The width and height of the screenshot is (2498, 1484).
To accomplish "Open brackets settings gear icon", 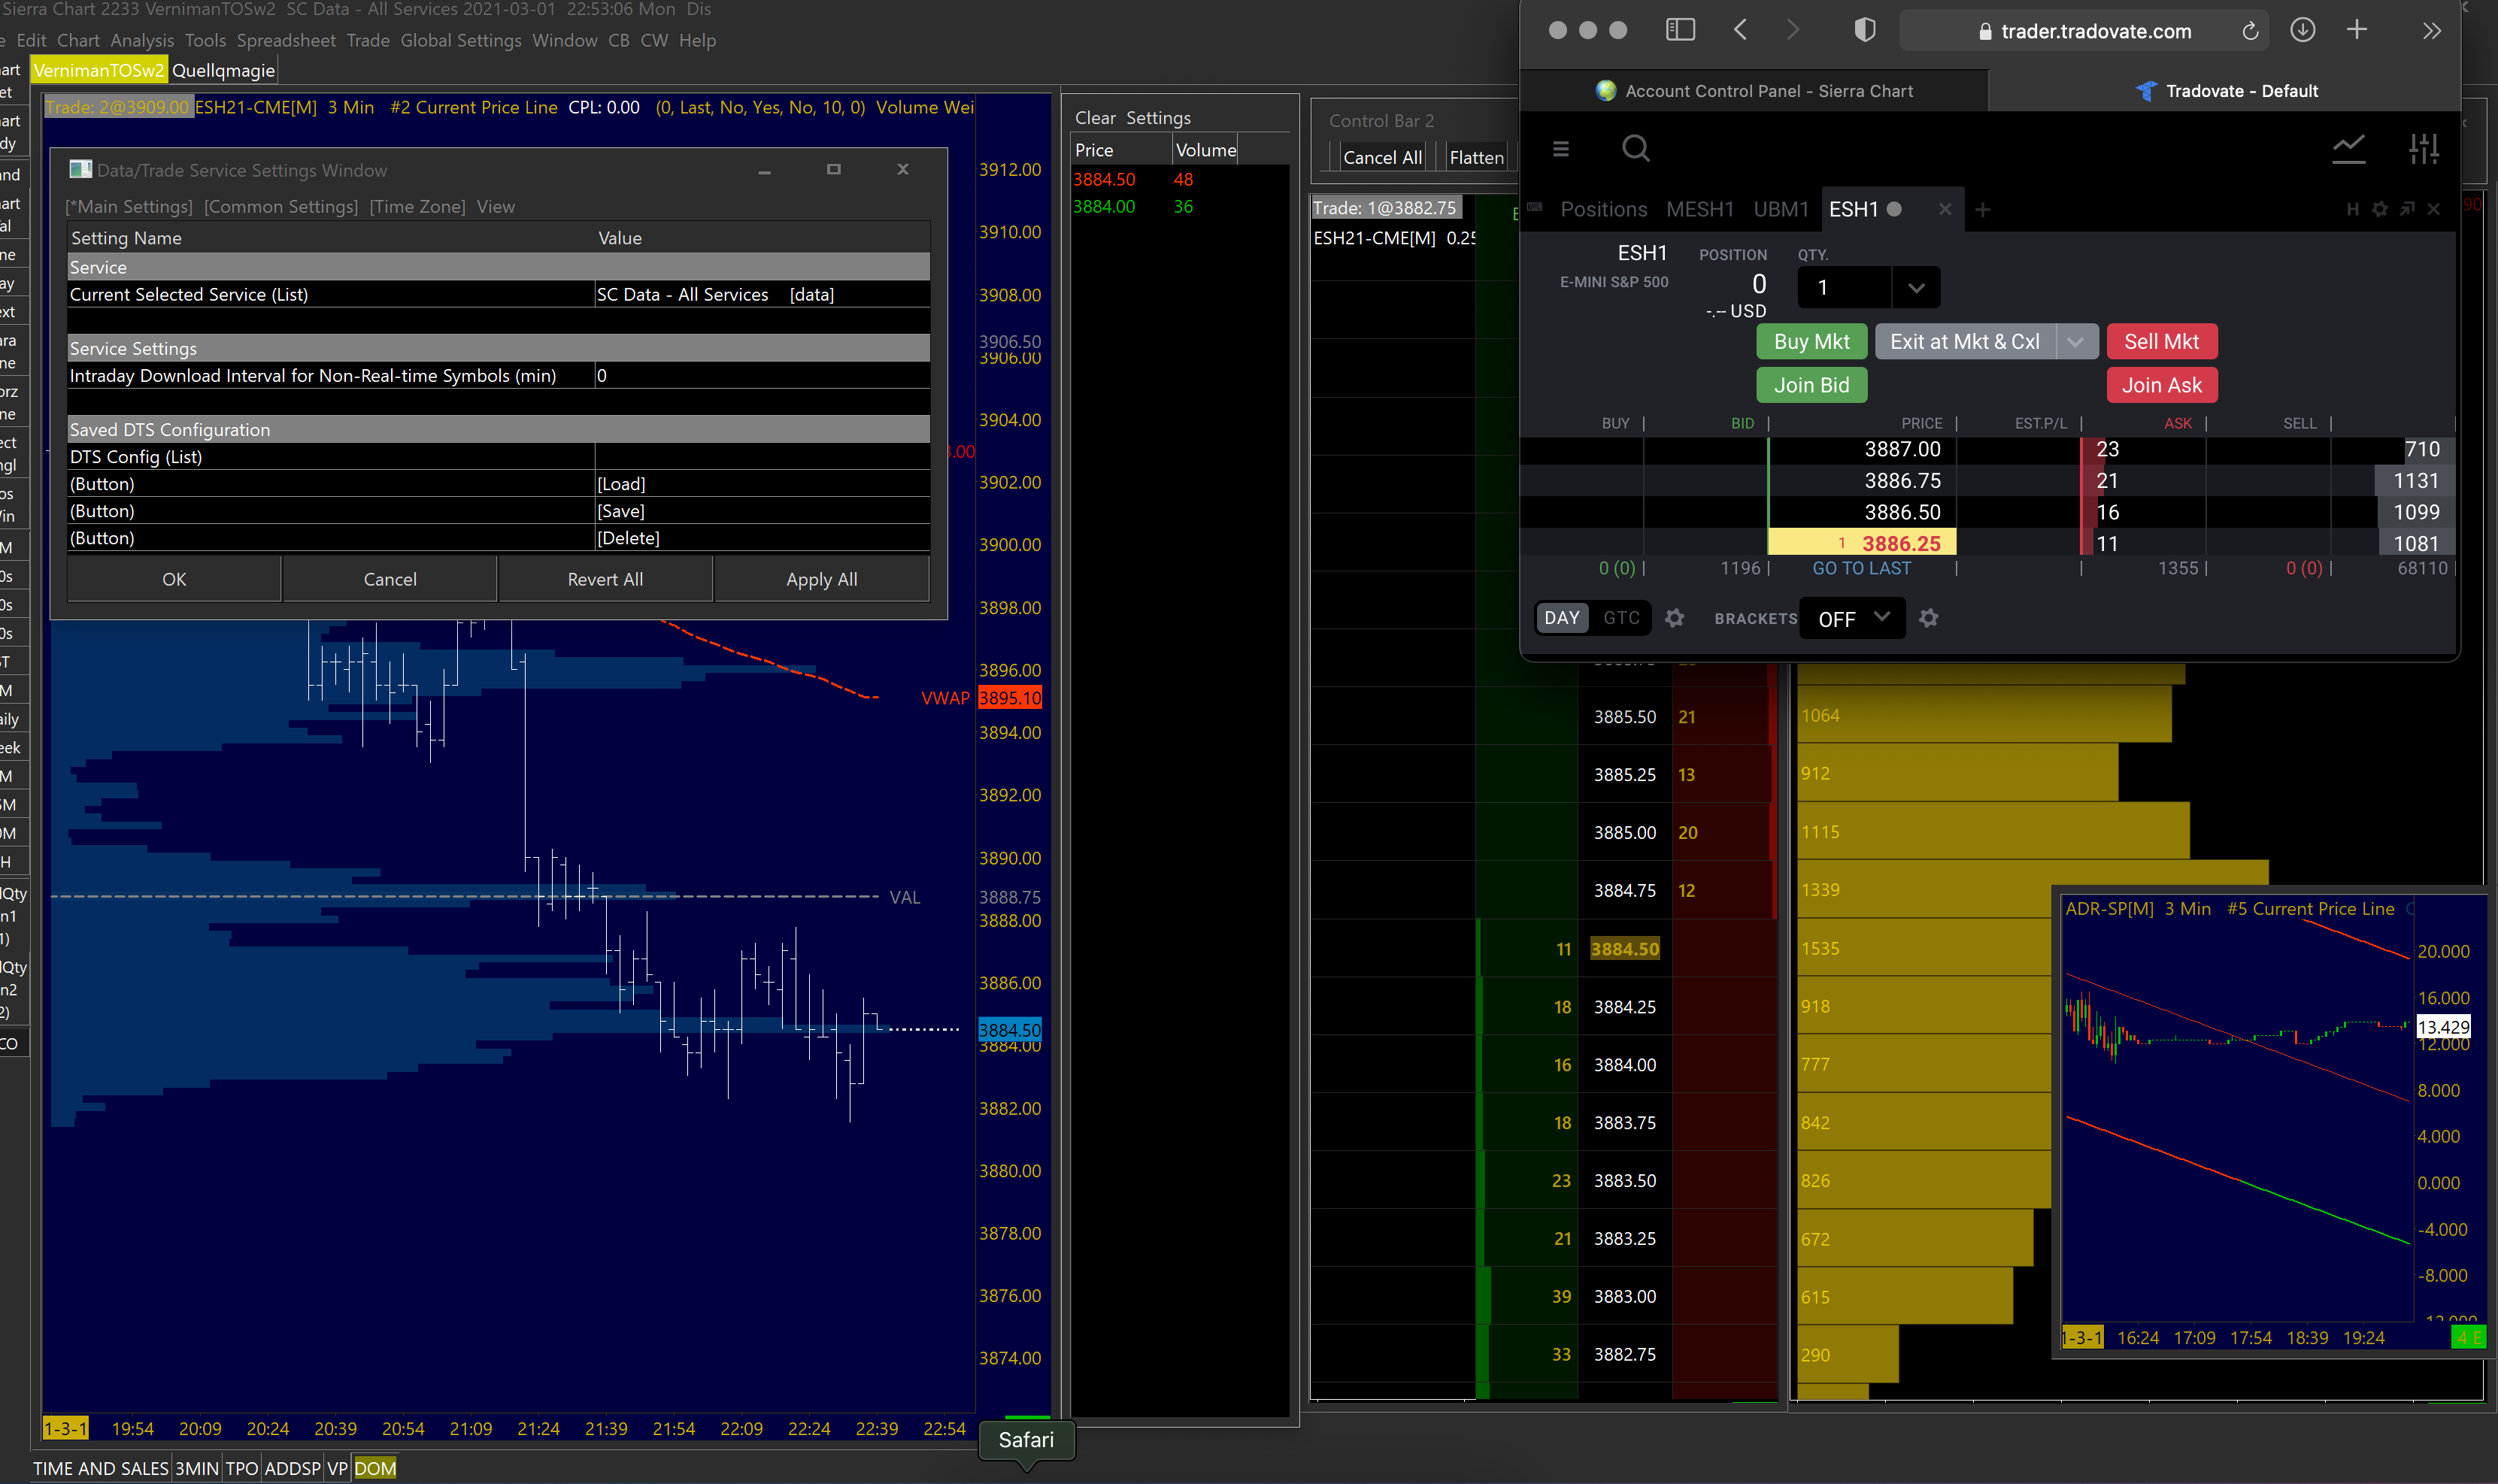I will pos(1928,618).
